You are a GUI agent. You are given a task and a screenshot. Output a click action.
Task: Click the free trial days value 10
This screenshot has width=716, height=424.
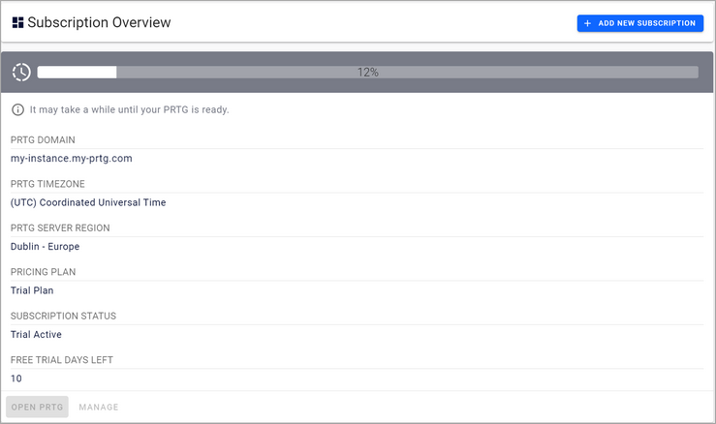pyautogui.click(x=16, y=379)
